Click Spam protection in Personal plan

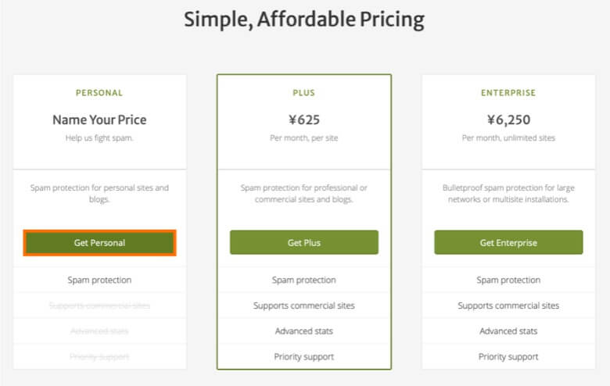click(x=99, y=280)
